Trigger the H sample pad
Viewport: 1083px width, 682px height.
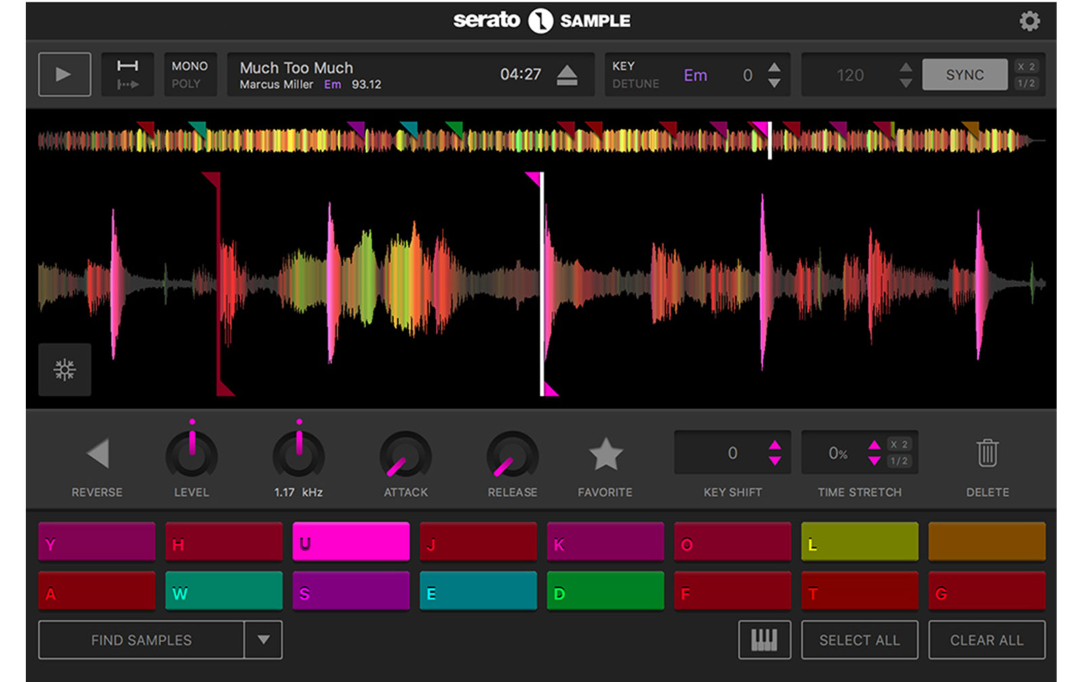click(x=224, y=542)
